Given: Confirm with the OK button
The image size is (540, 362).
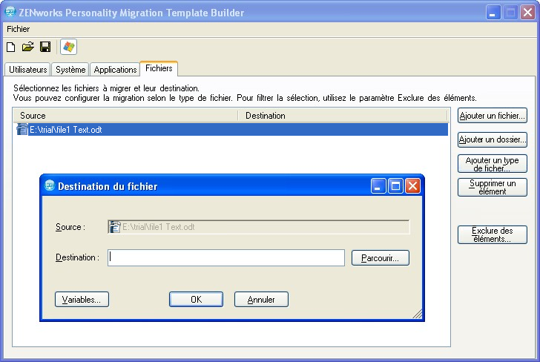Looking at the screenshot, I should [196, 299].
